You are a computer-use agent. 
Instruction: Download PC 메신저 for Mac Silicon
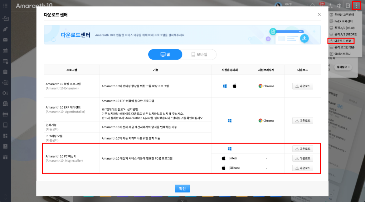(303, 168)
